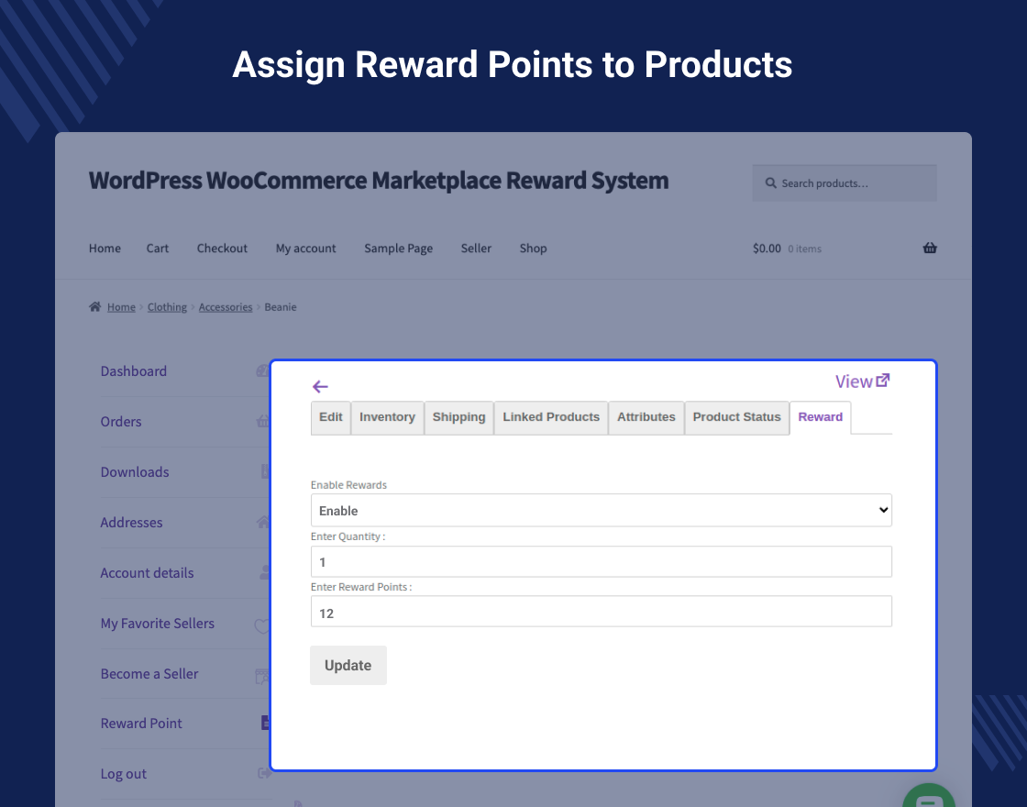Open Downloads in the account sidebar

click(135, 472)
